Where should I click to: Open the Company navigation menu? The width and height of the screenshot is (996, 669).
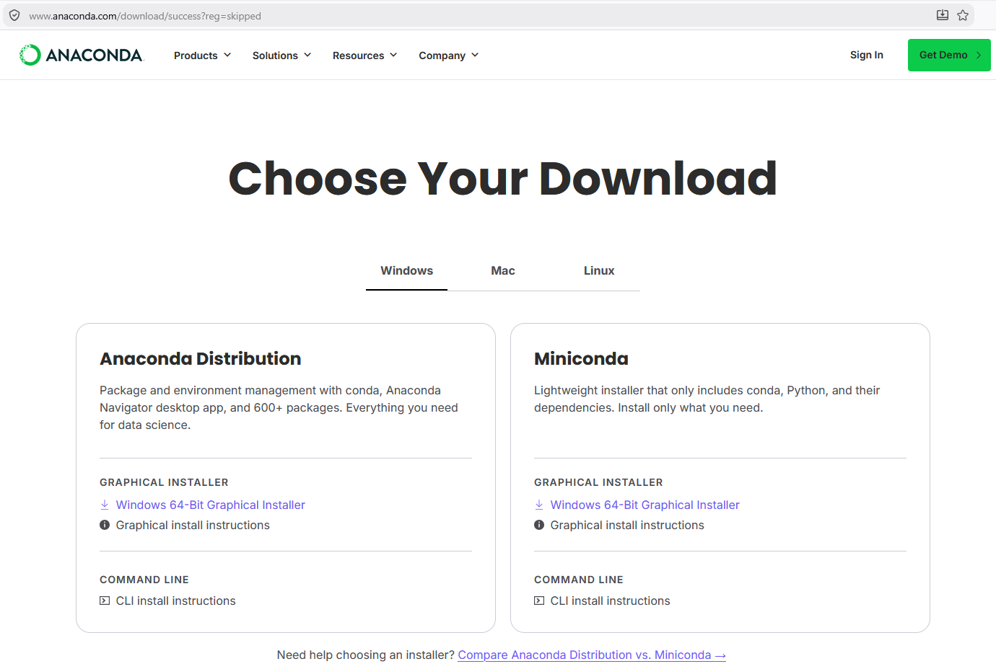(x=449, y=56)
